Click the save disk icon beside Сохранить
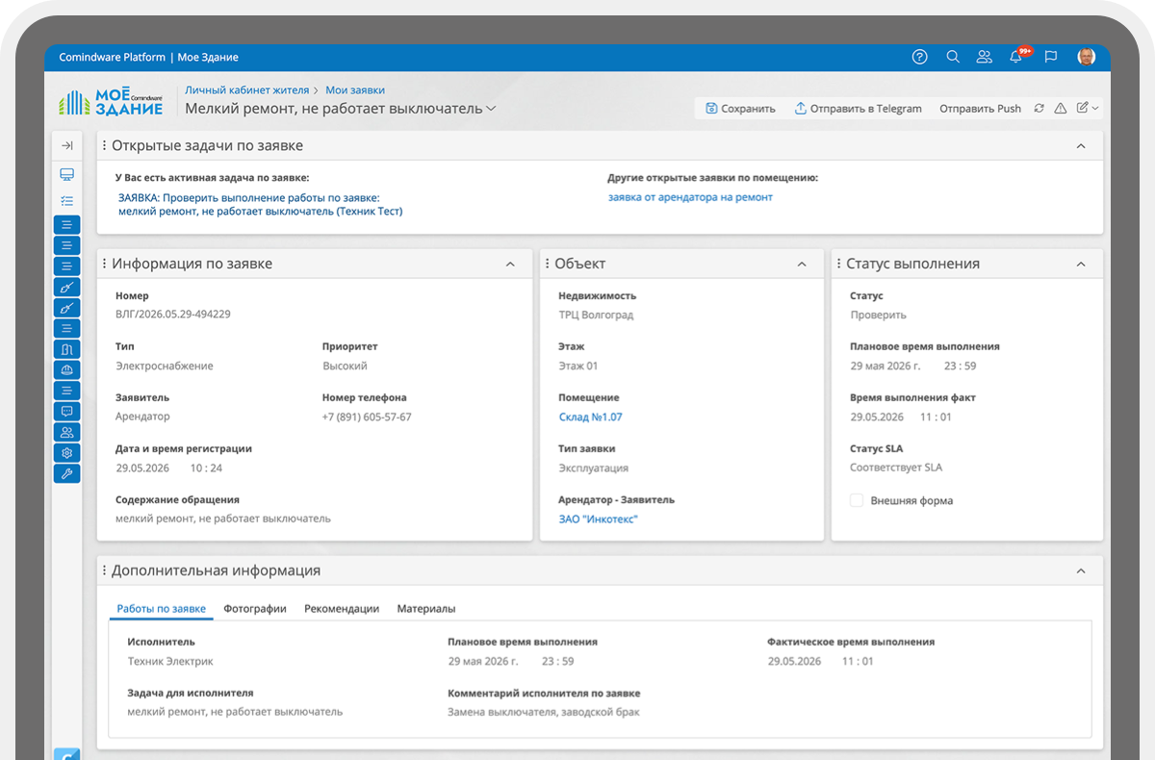The image size is (1155, 760). pos(711,109)
